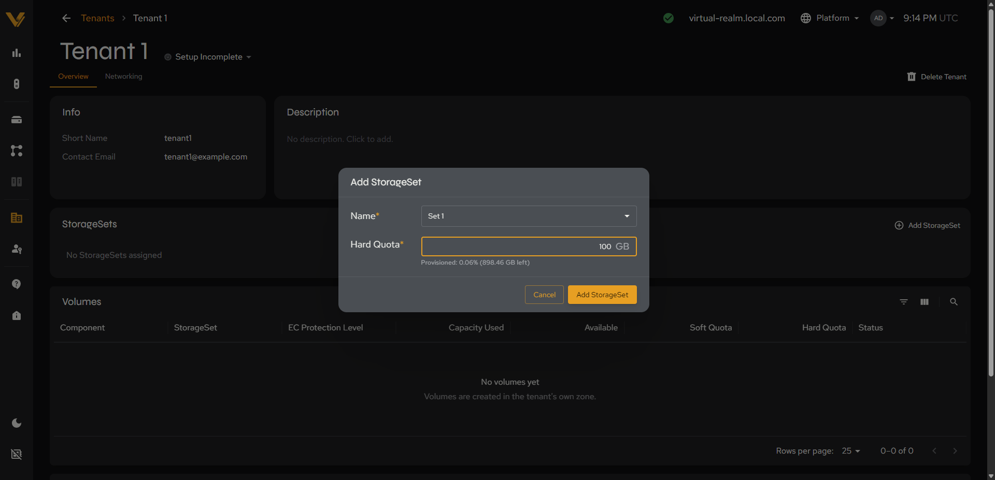The height and width of the screenshot is (480, 995).
Task: Click the tenant1@example.com contact email
Action: [206, 157]
